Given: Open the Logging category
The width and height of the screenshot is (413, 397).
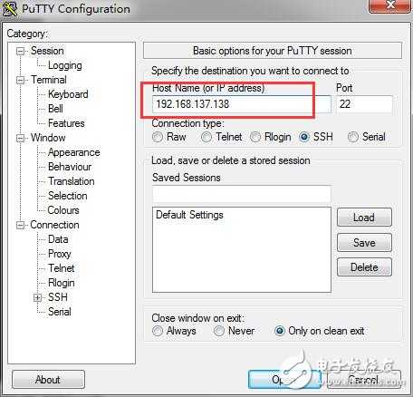Looking at the screenshot, I should coord(65,65).
